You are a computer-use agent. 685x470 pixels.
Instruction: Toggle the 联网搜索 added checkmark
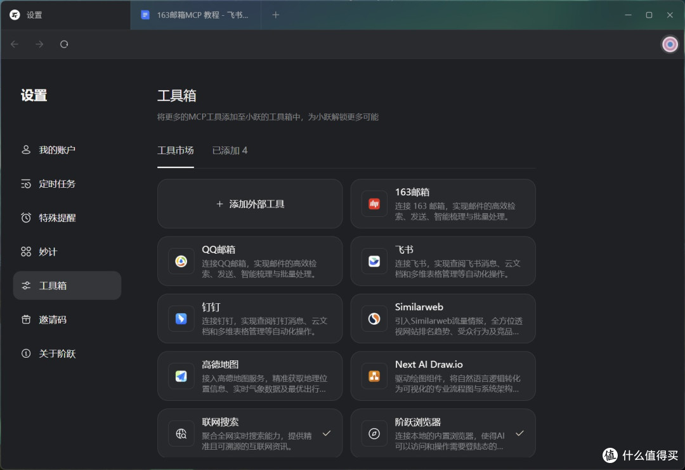pyautogui.click(x=327, y=433)
